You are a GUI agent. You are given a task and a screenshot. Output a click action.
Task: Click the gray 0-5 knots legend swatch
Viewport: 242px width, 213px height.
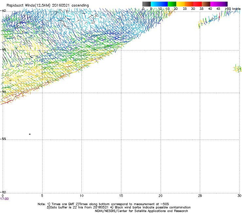147,4
